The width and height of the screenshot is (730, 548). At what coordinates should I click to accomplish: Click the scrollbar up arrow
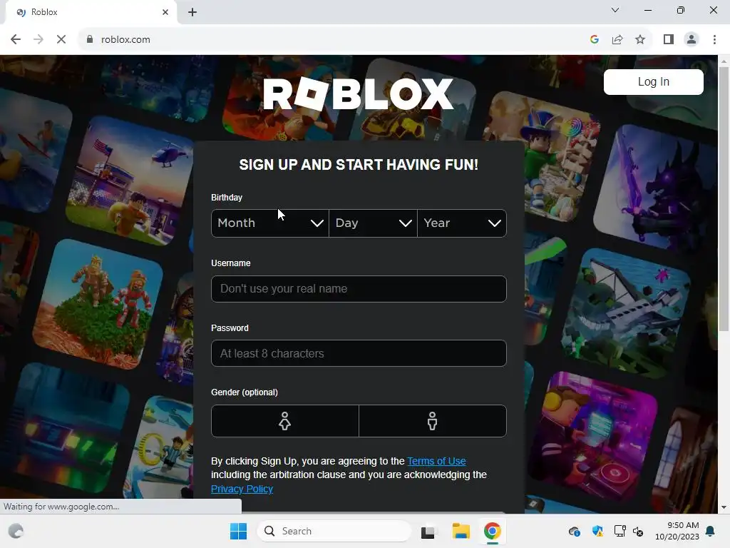pos(724,61)
